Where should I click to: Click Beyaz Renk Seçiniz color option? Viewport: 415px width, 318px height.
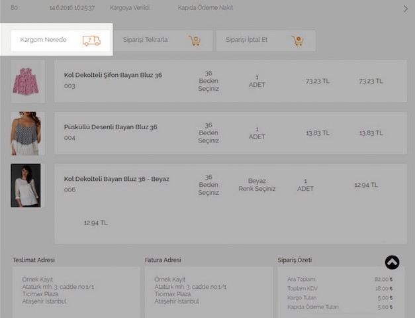(x=257, y=185)
